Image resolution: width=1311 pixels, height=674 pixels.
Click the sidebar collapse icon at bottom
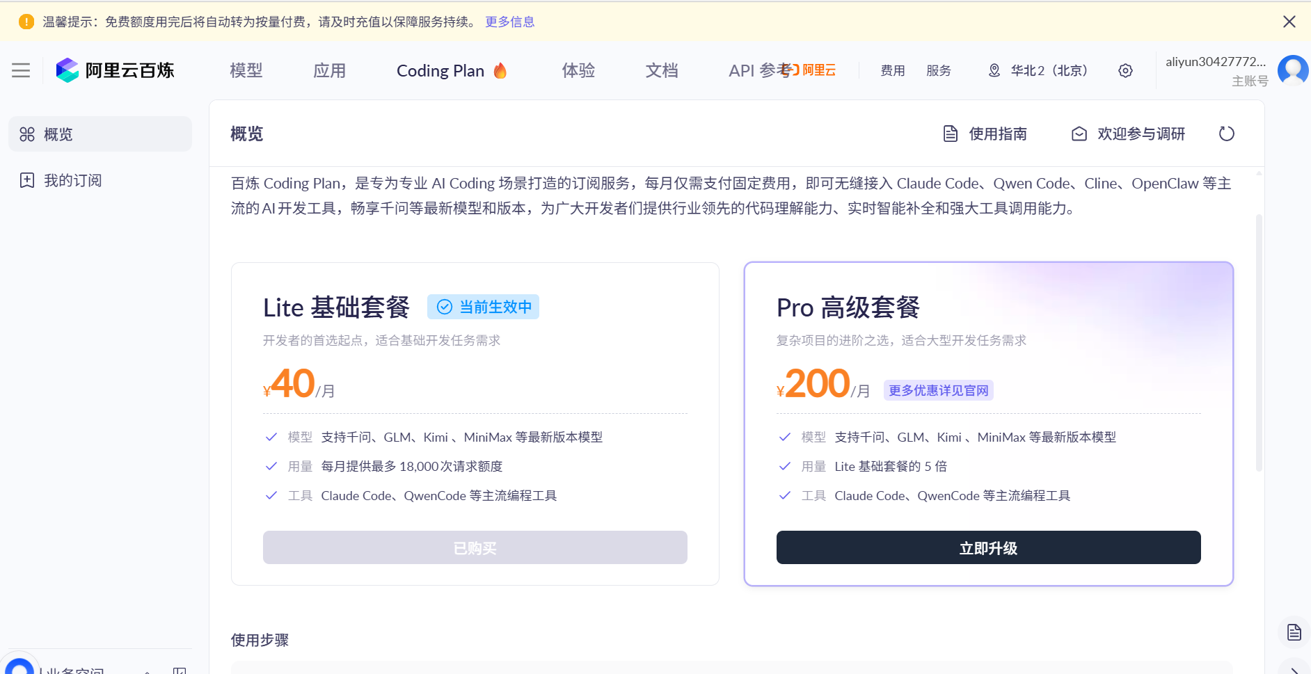pos(180,671)
